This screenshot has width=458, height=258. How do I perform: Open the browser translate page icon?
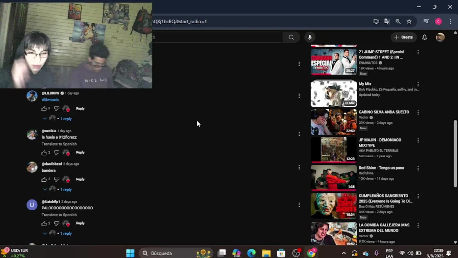(387, 21)
